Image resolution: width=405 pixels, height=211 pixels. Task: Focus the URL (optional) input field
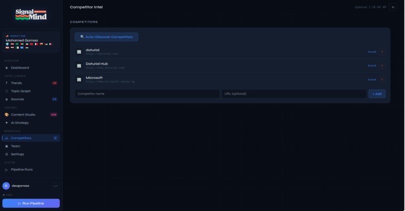(x=294, y=94)
